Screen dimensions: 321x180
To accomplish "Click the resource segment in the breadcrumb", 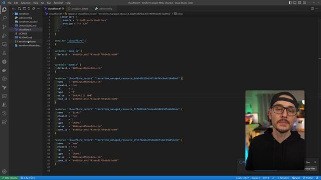I will (118, 13).
